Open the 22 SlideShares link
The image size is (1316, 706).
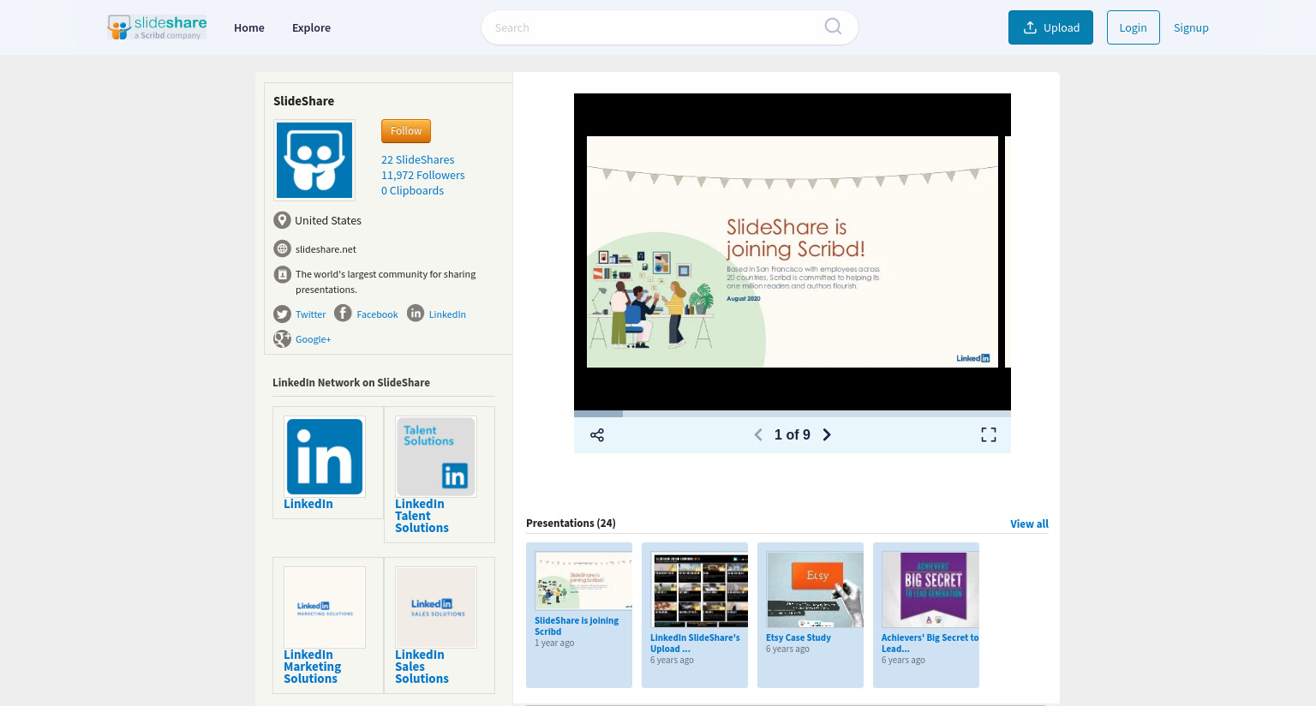418,159
